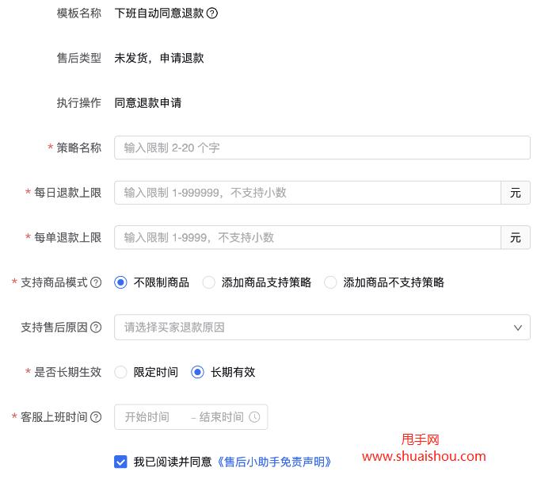Uncheck the 我已阅读并同意 agreement checkbox
Screen dimensions: 556x483
pyautogui.click(x=120, y=462)
